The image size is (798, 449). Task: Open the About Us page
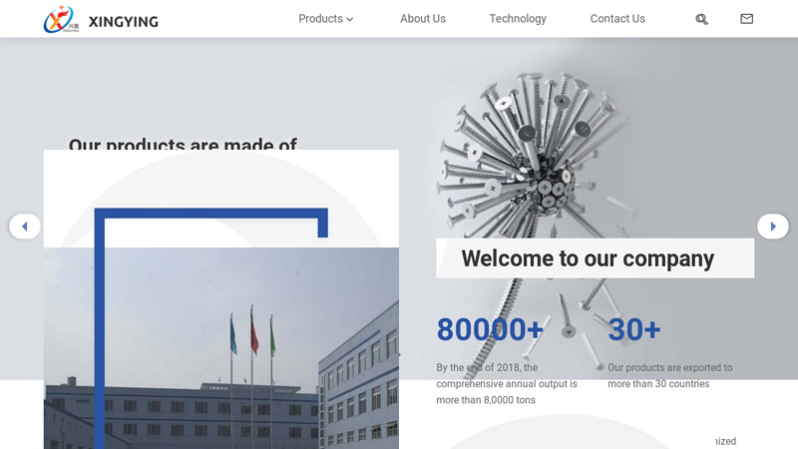coord(422,19)
